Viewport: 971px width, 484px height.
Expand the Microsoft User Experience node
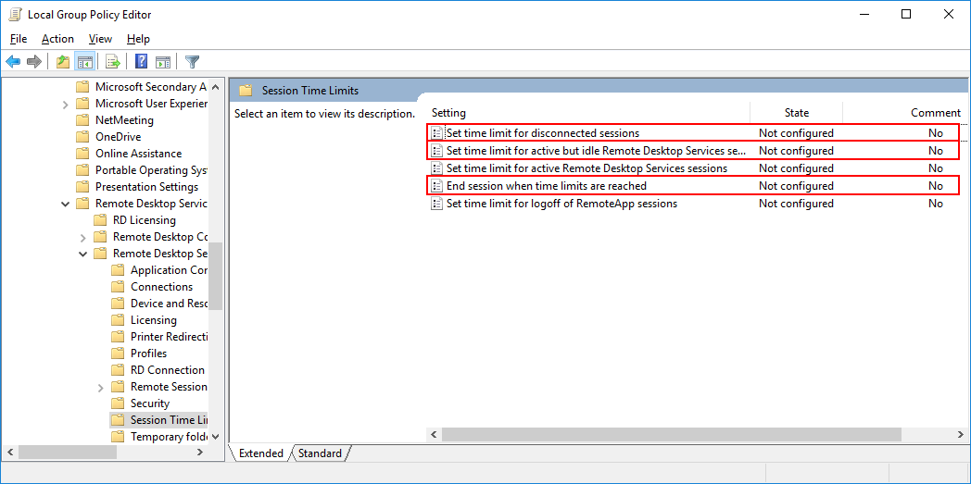tap(66, 104)
